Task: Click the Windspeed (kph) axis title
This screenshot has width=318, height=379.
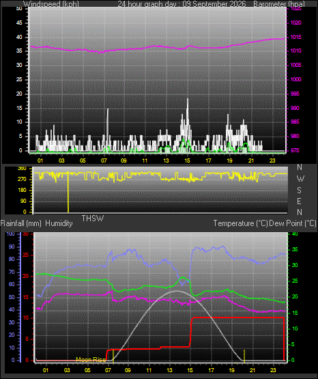Action: pyautogui.click(x=51, y=4)
